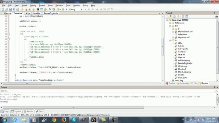Click the editor vertical scrollbar thumb
This screenshot has height=123, width=219.
click(x=163, y=46)
